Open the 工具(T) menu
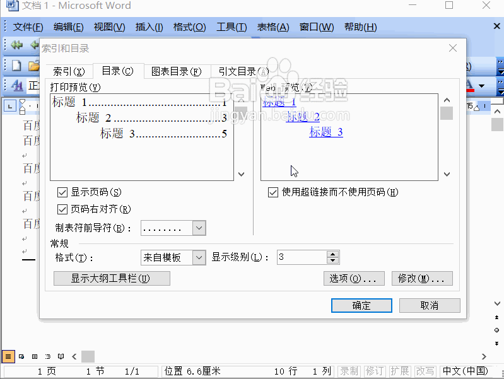504x379 pixels. pos(231,26)
